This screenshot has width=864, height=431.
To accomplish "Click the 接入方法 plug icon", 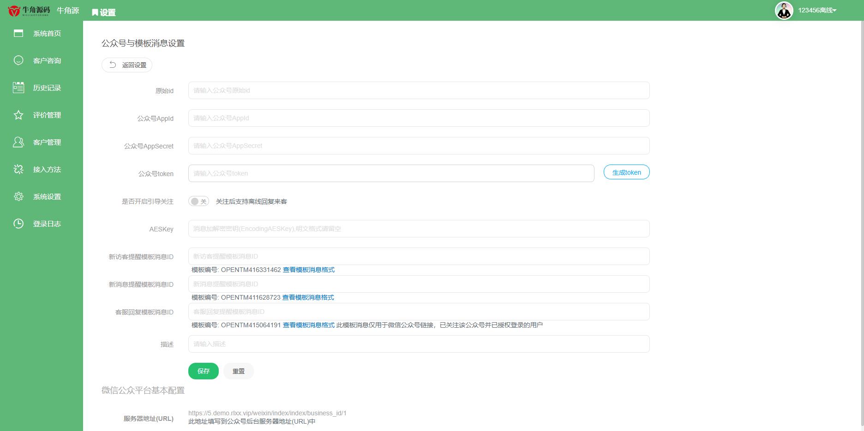I will pos(18,169).
